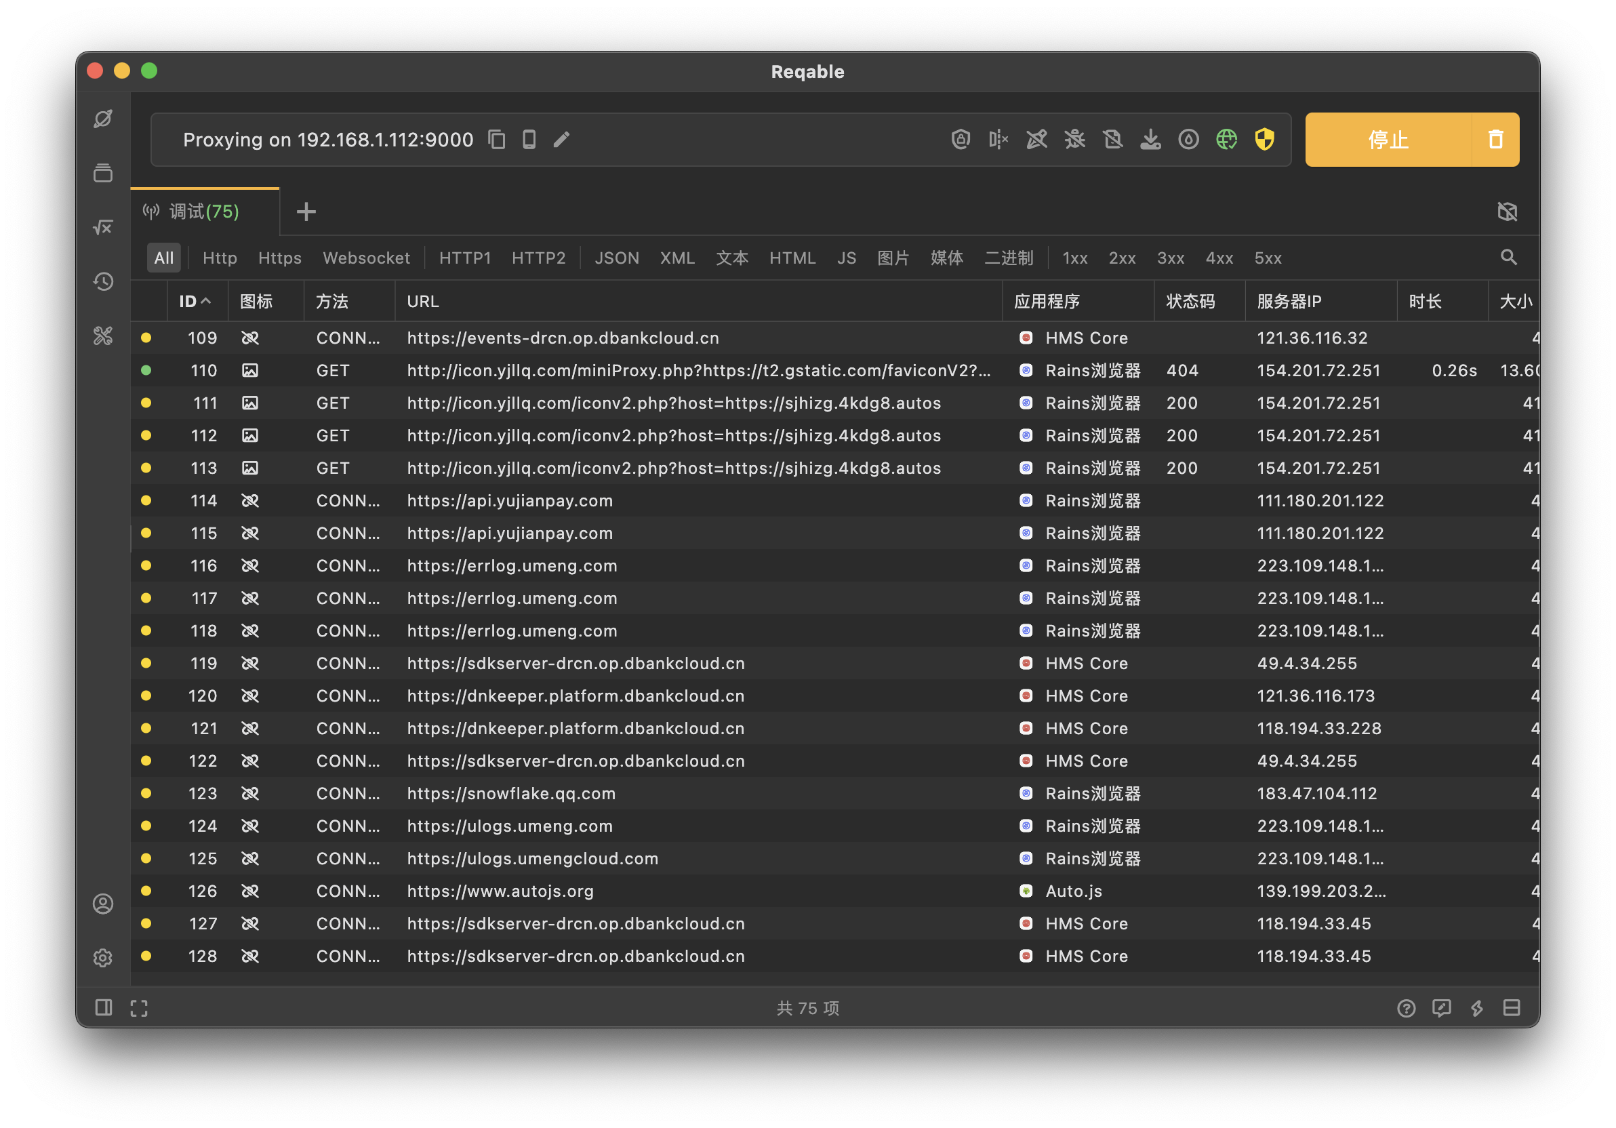Open the feedback chat icon in status bar
The image size is (1616, 1128).
1440,1007
